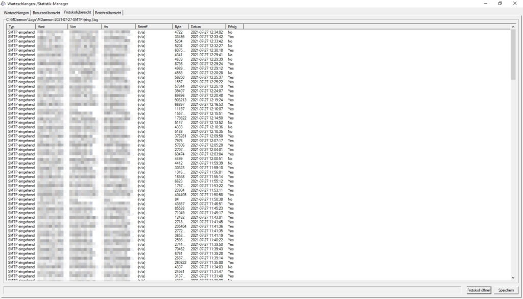
Task: Click the Erfolg column header
Action: pos(234,26)
